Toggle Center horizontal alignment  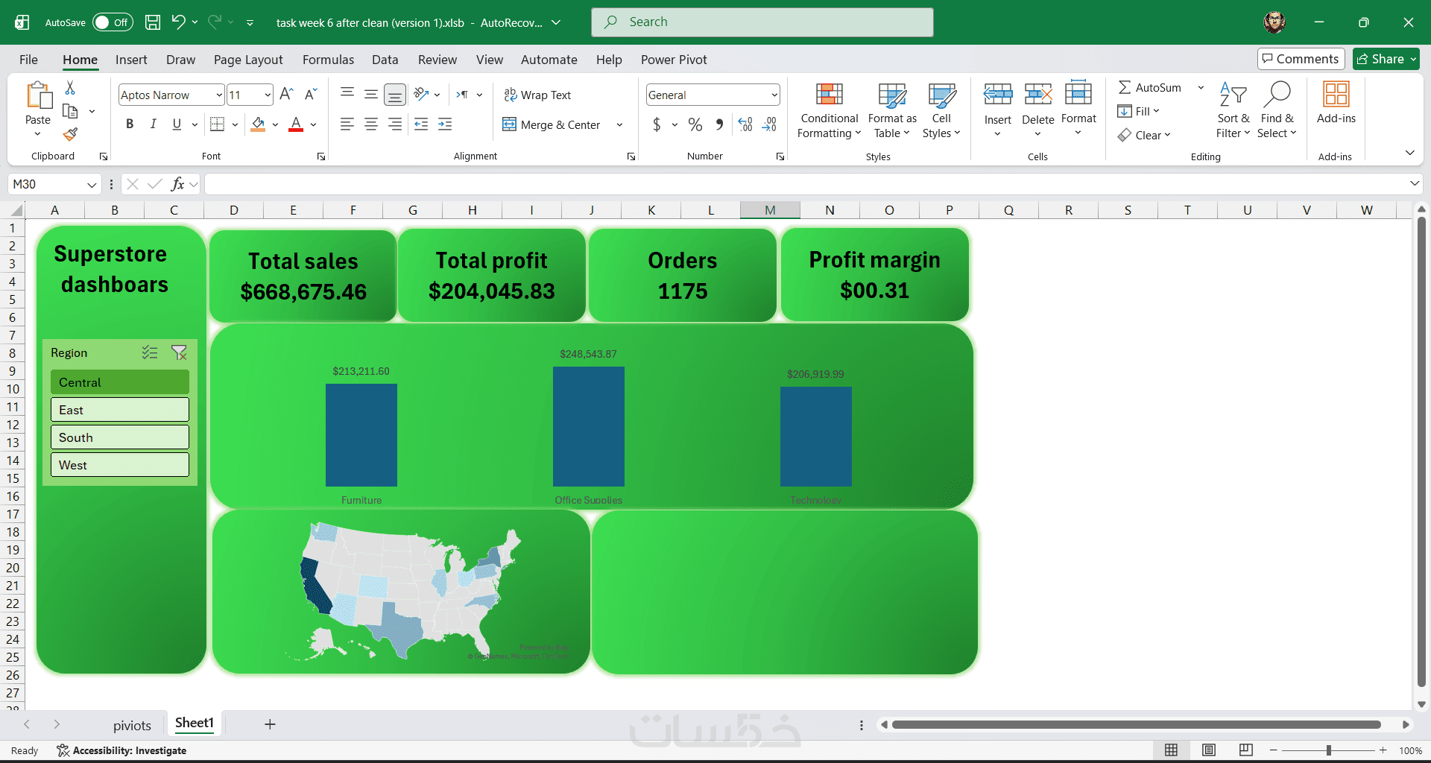371,124
